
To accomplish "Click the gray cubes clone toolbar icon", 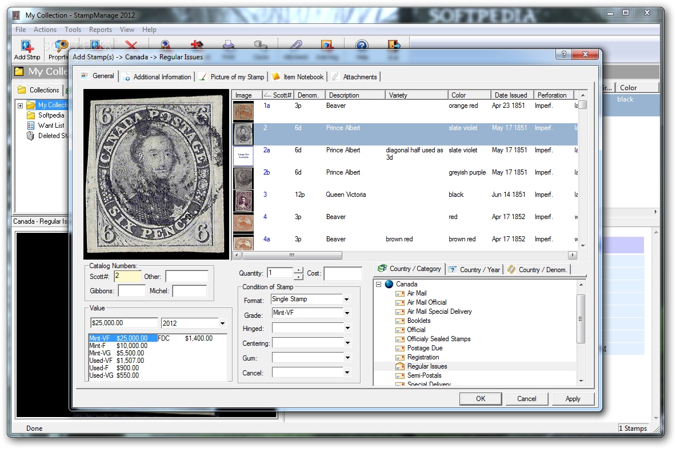I will click(x=261, y=45).
